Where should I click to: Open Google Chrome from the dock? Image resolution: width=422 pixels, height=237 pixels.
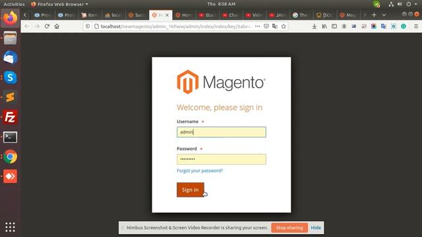[11, 157]
